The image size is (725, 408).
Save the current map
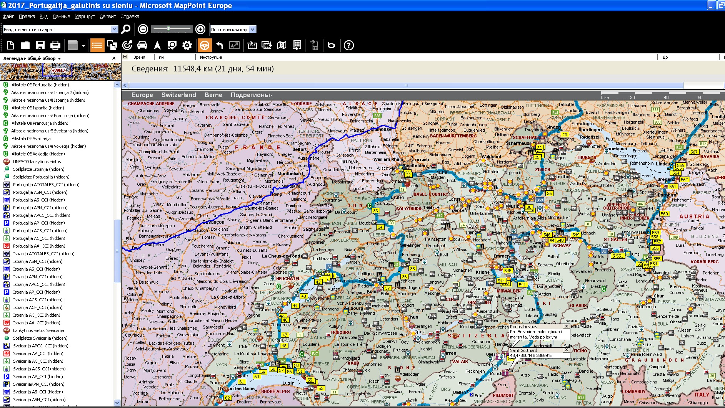pyautogui.click(x=40, y=45)
